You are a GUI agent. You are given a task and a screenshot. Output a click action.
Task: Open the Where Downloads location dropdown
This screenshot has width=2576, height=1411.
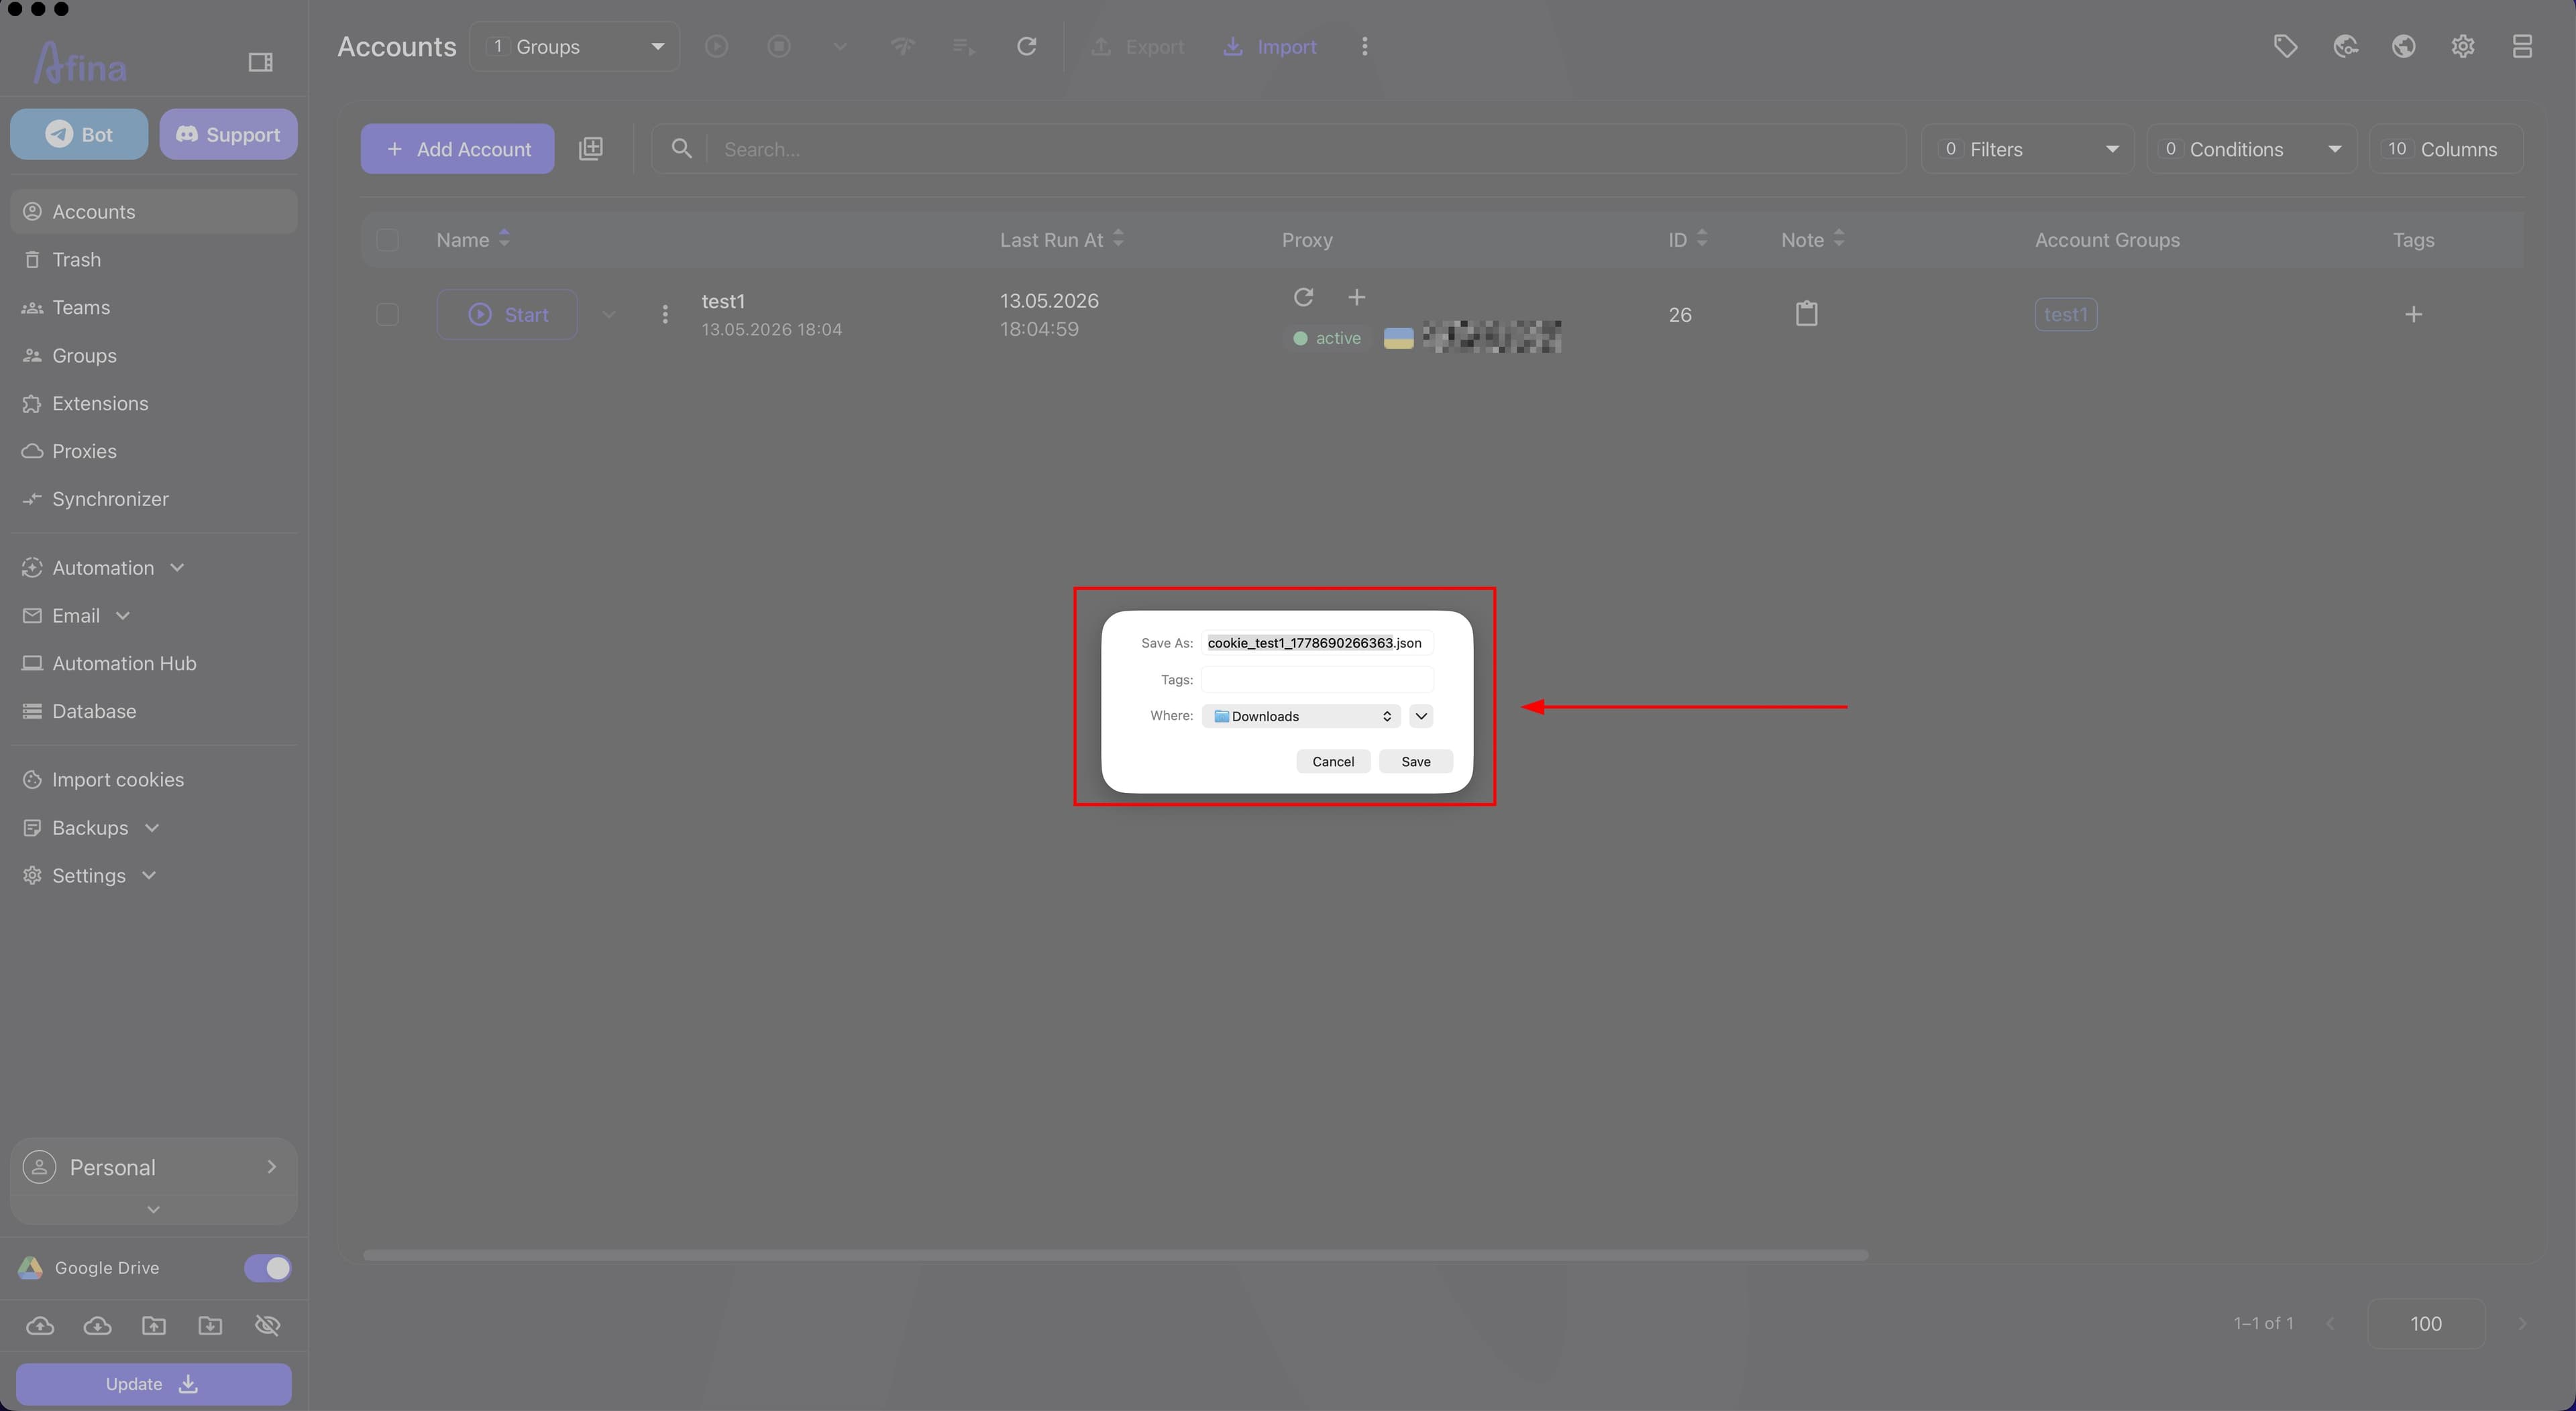tap(1301, 717)
